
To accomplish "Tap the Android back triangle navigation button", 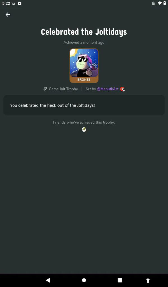I will click(48, 280).
